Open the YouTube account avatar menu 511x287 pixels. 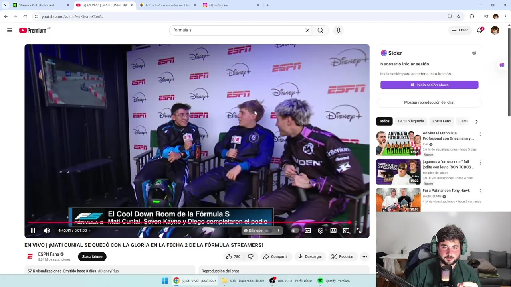point(495,30)
